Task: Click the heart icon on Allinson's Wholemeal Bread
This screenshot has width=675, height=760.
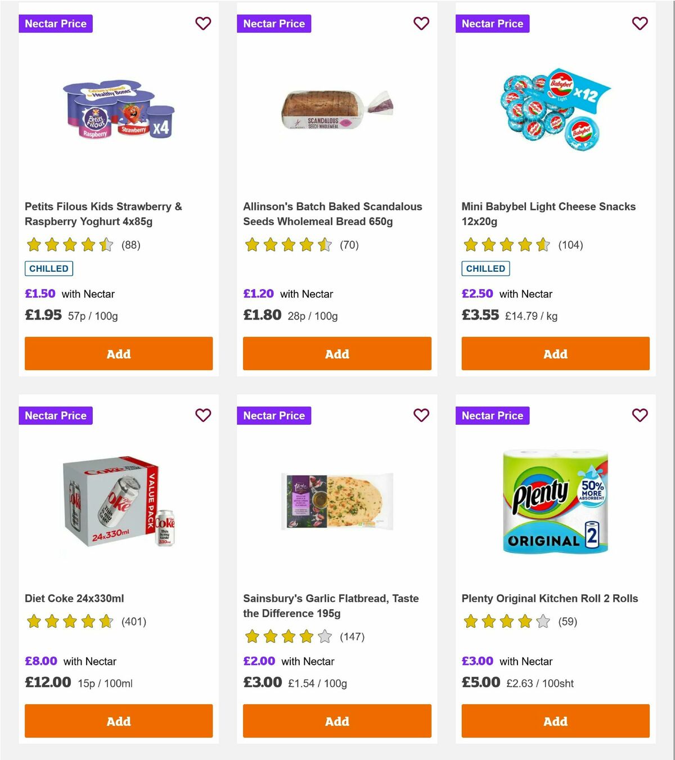Action: click(421, 24)
